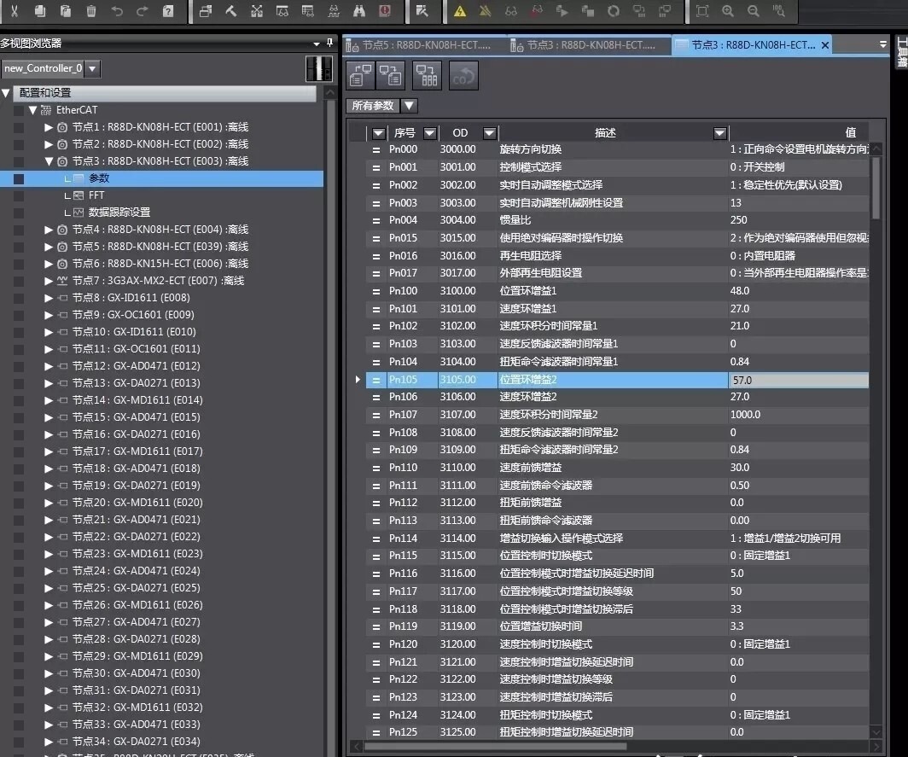Viewport: 908px width, 757px height.
Task: Pin the multi-view explorer pane
Action: click(329, 43)
